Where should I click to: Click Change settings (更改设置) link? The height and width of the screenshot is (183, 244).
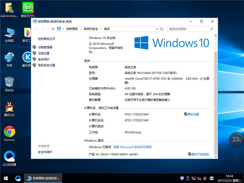193,114
